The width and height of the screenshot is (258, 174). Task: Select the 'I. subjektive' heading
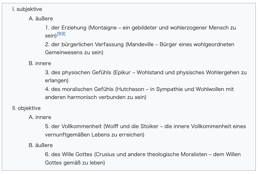(x=27, y=9)
